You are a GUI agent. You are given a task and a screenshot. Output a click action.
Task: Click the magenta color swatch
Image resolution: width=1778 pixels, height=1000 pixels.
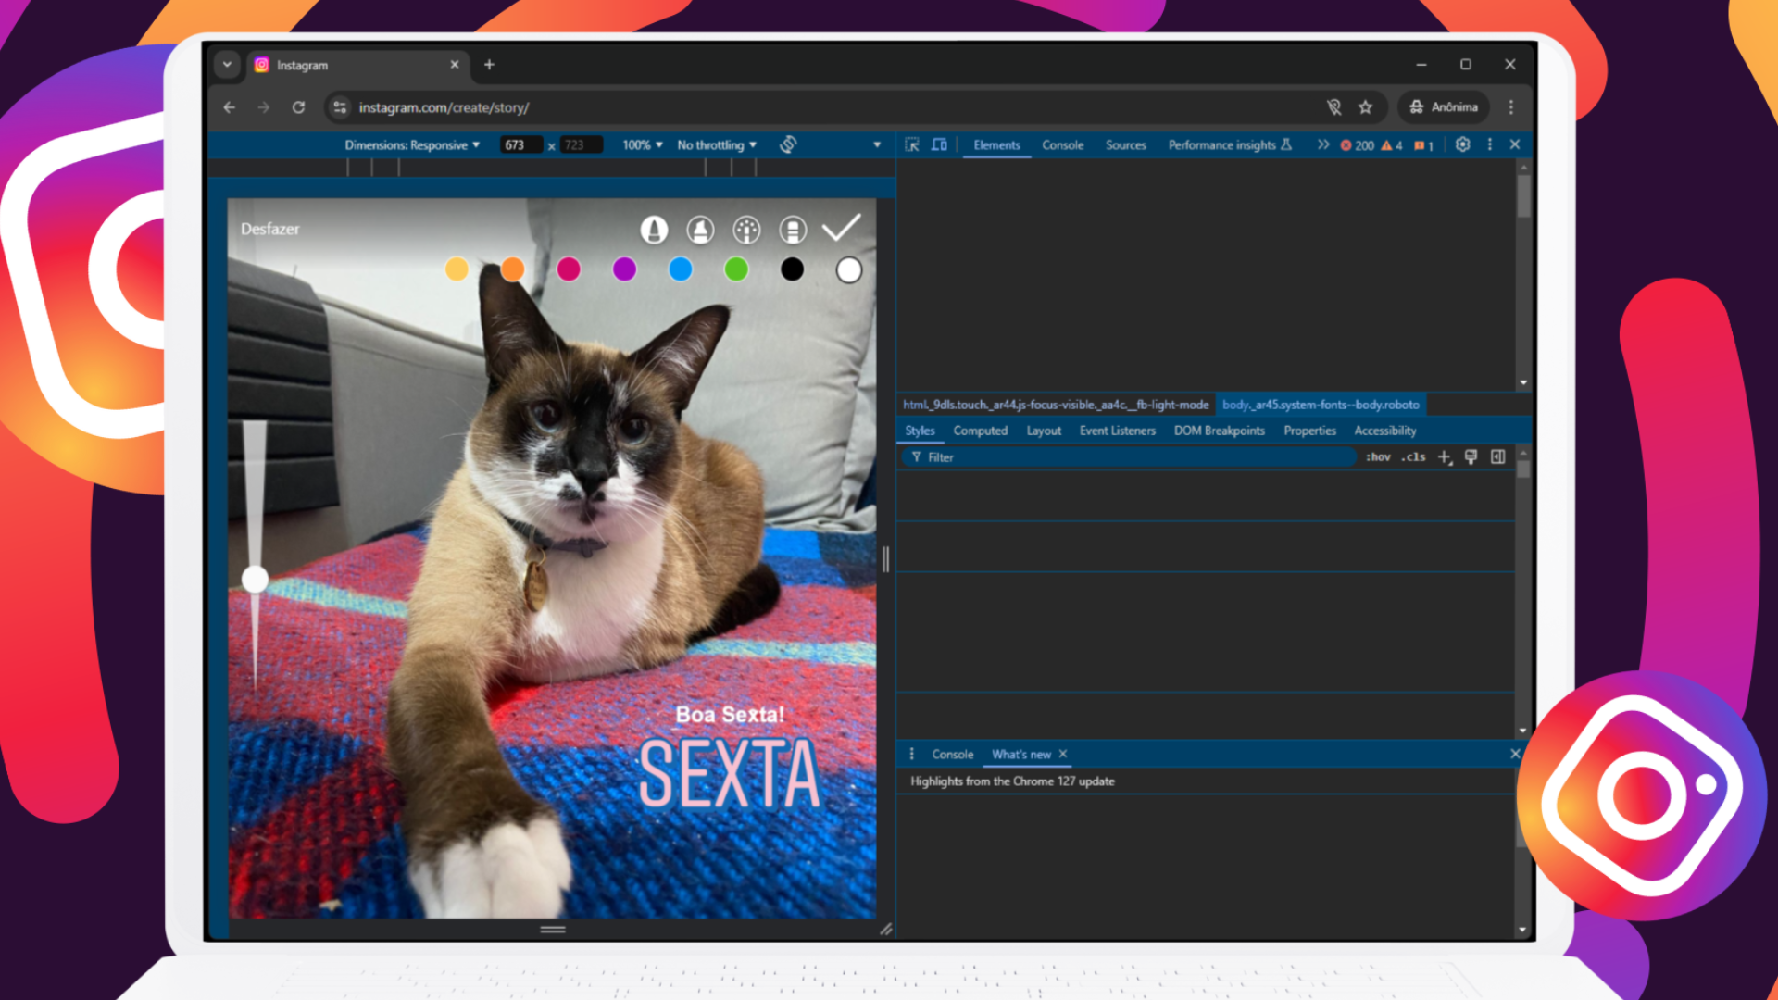568,269
